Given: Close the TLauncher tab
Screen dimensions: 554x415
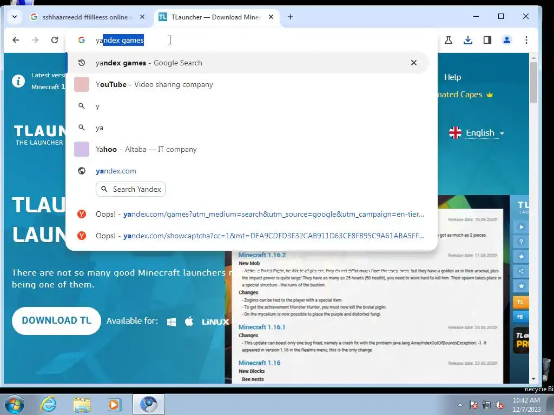Looking at the screenshot, I should pos(271,17).
